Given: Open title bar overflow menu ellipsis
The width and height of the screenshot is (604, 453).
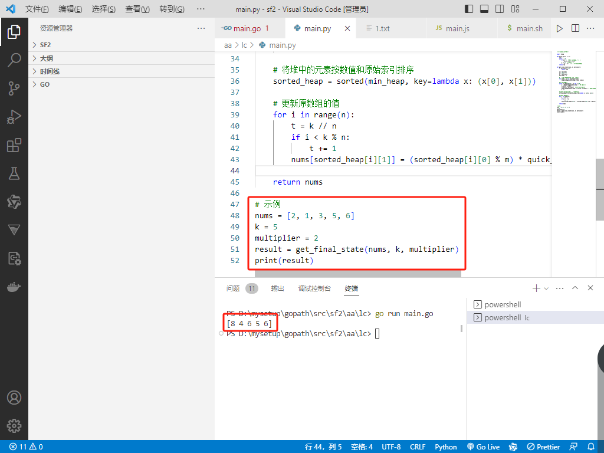Looking at the screenshot, I should tap(201, 9).
